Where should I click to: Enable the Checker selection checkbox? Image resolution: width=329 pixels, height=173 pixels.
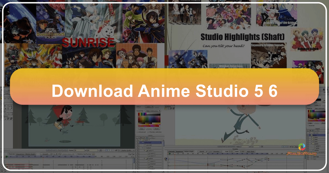click(148, 132)
